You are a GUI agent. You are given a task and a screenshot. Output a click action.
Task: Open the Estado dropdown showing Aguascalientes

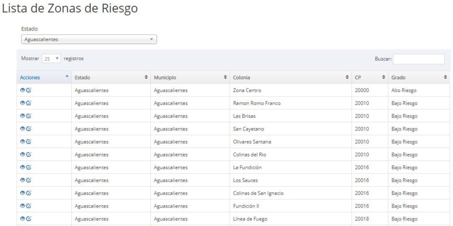(x=89, y=39)
